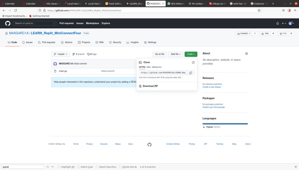The image size is (299, 170).
Task: Click the footer GitHub logo
Action: pyautogui.click(x=149, y=145)
